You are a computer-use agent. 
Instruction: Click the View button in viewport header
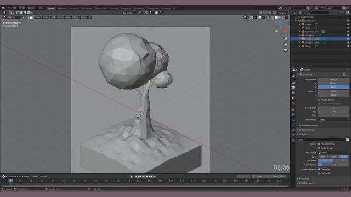pyautogui.click(x=37, y=17)
